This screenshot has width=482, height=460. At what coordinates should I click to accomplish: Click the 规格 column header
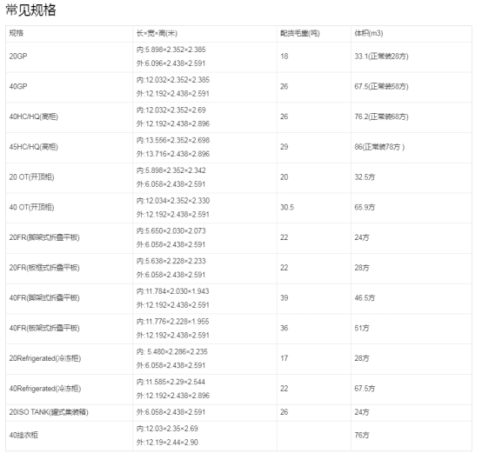(x=16, y=33)
